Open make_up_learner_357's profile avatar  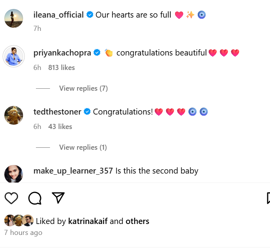click(x=14, y=174)
